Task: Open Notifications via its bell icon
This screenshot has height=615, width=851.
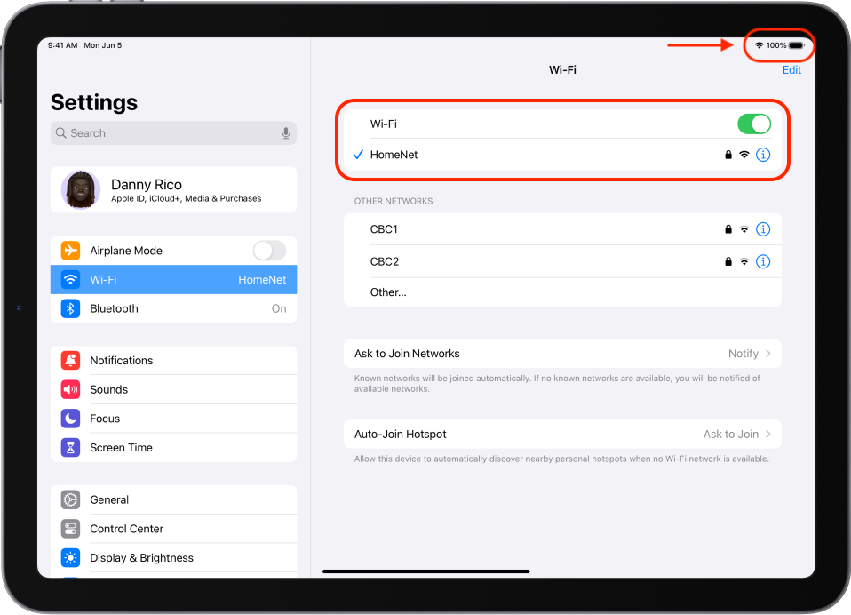Action: coord(70,360)
